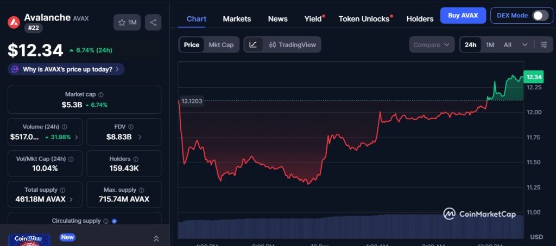Screen dimensions: 556x246
Task: Switch chart to Mkt Cap view
Action: click(x=221, y=44)
